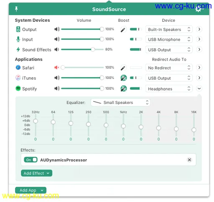Disable Spotify boost magic wand
Viewport: 214px width, 202px height.
[x=124, y=88]
